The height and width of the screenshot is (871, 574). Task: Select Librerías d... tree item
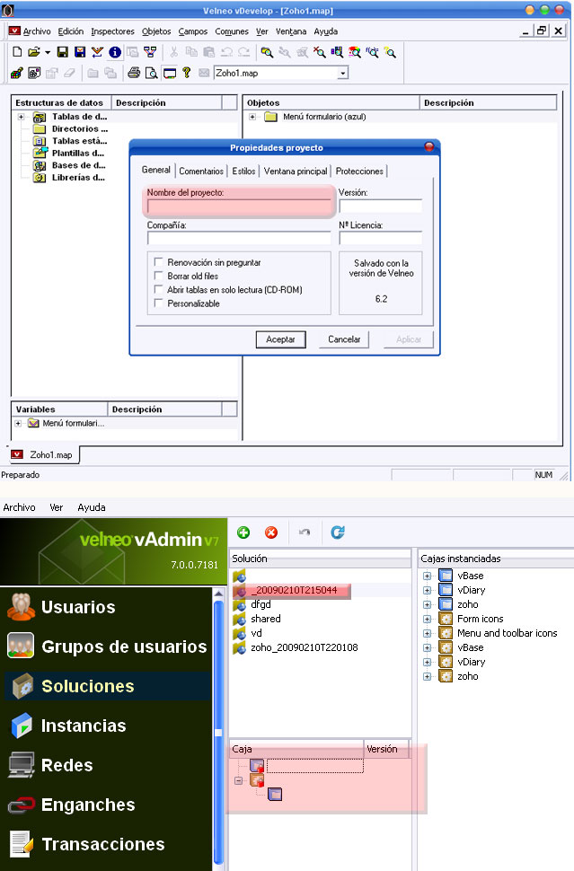pos(78,178)
